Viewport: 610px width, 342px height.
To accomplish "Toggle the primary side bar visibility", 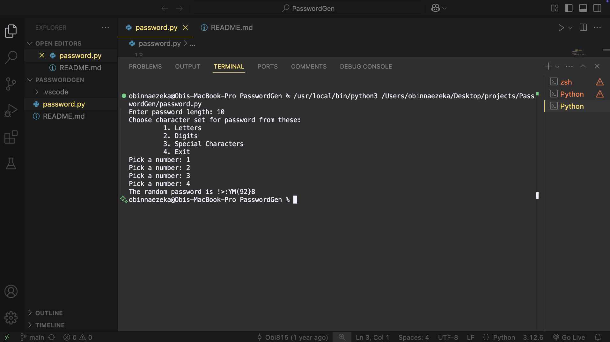I will (569, 8).
